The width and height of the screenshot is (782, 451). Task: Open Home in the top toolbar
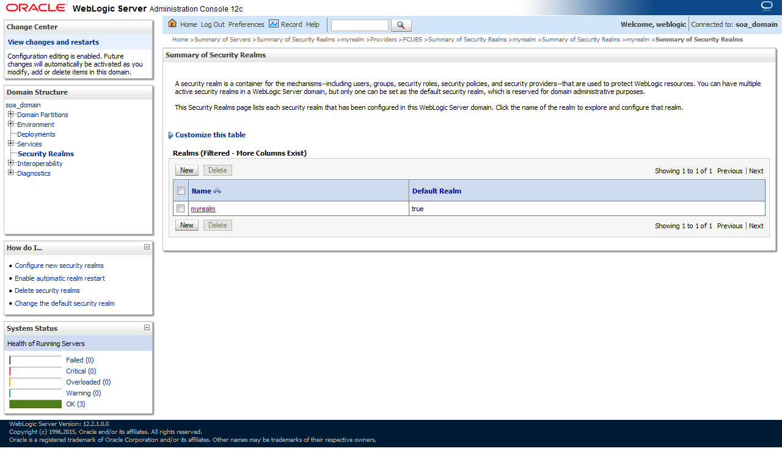tap(188, 24)
